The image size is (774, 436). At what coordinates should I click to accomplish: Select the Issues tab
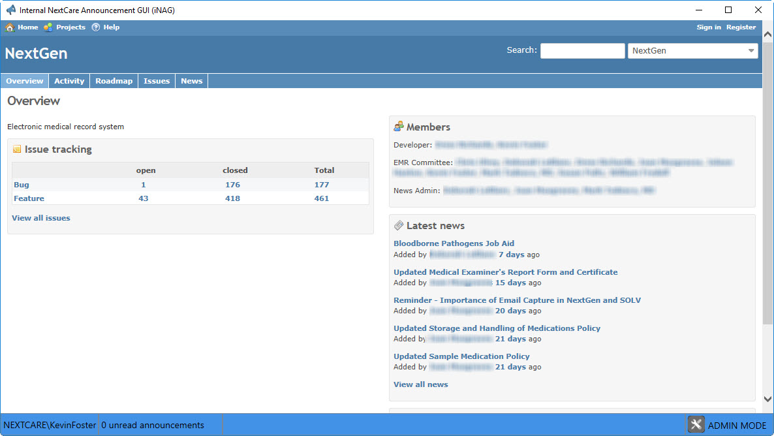[x=157, y=81]
